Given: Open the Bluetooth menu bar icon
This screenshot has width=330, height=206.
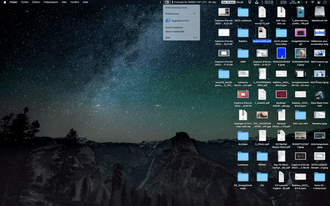Looking at the screenshot, I should click(306, 2).
